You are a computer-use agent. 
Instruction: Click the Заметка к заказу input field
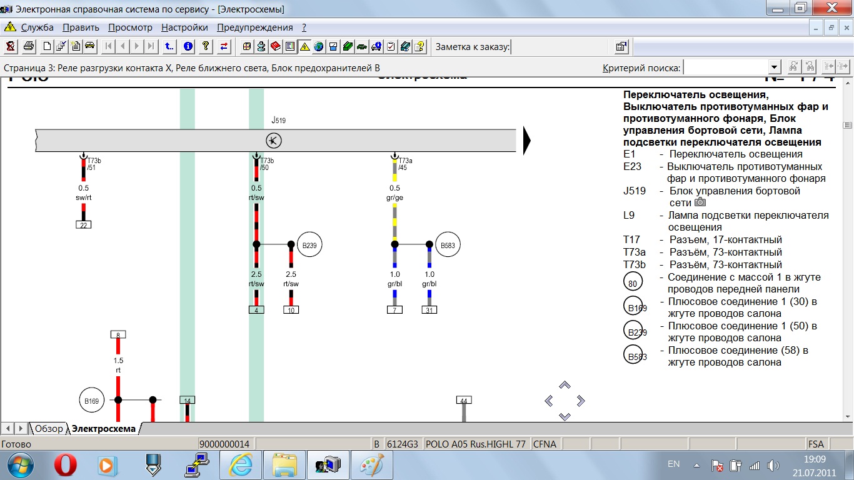(560, 46)
